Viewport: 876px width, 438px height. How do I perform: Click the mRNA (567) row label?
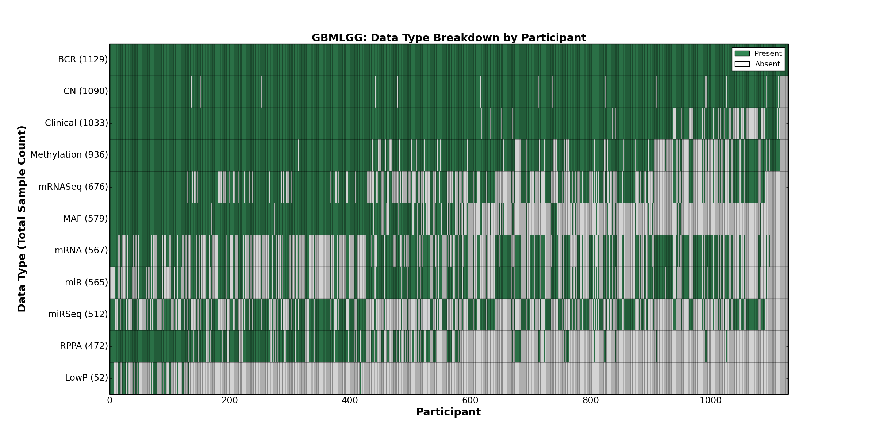pyautogui.click(x=81, y=250)
